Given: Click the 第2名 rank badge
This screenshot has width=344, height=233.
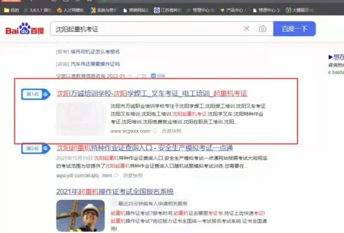Looking at the screenshot, I should (x=36, y=148).
